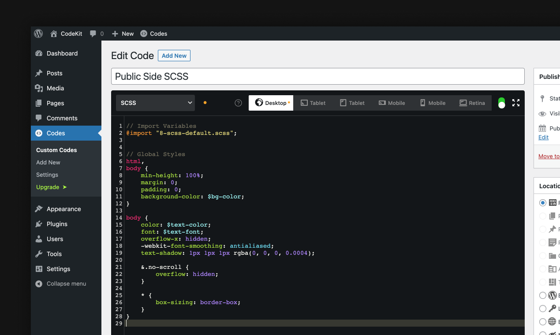Viewport: 560px width, 335px height.
Task: Click the Add New button
Action: (174, 56)
